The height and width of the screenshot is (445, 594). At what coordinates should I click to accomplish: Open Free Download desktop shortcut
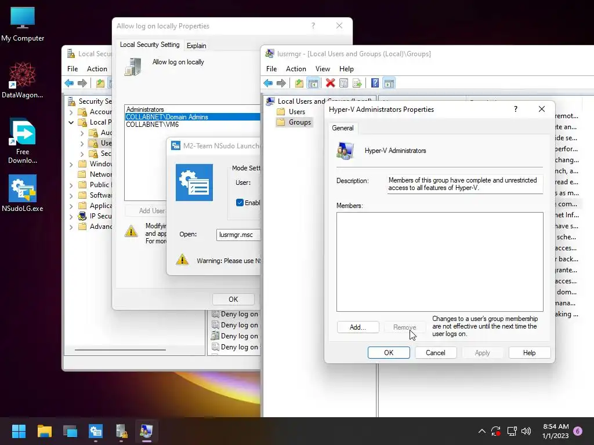23,141
